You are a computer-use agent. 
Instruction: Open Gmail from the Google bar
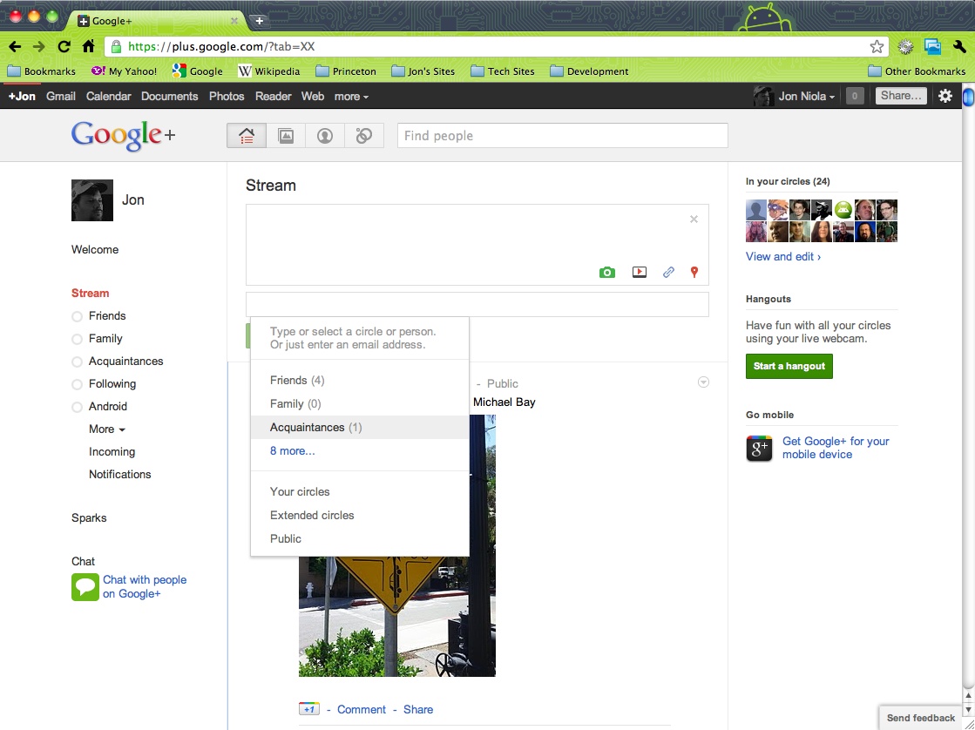click(x=61, y=97)
